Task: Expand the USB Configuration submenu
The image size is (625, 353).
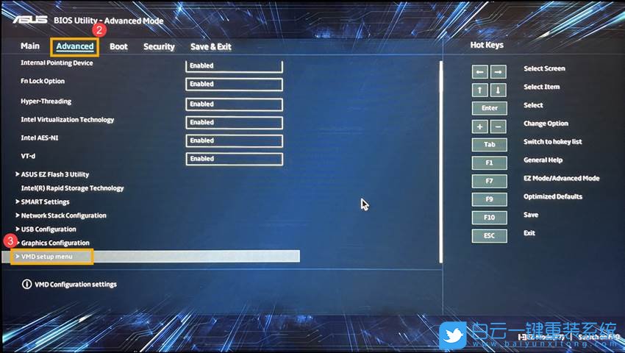Action: tap(49, 229)
